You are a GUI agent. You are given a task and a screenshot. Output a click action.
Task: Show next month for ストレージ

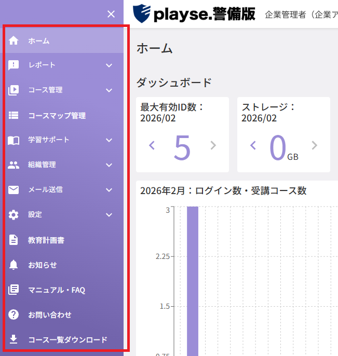click(315, 145)
